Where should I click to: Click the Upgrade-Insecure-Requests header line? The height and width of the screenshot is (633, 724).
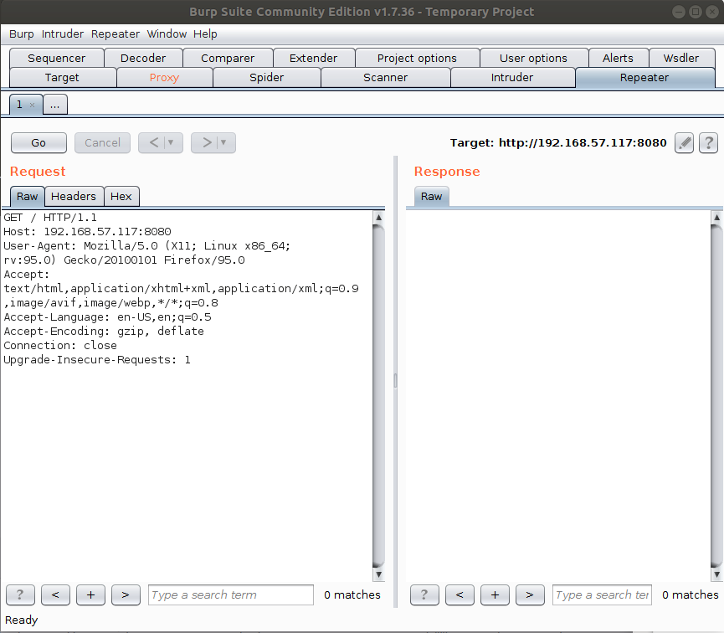pyautogui.click(x=97, y=360)
